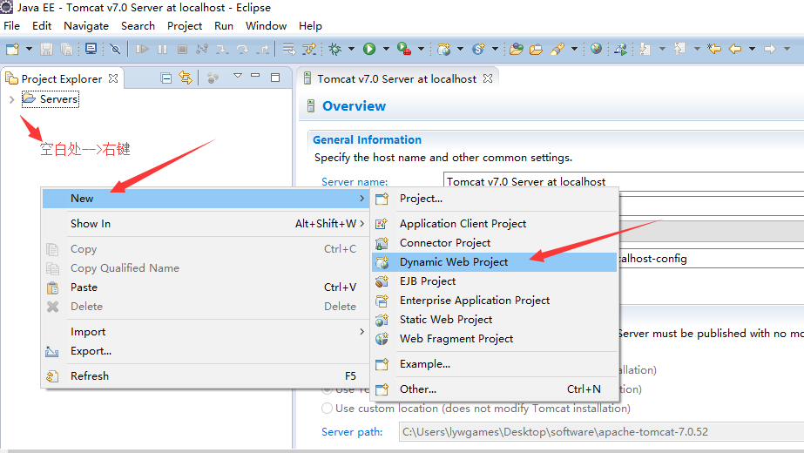Click the Skip All Breakpoints icon

(x=115, y=50)
